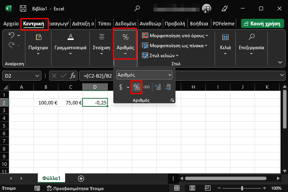Open the Προβολή ribbon tab

[x=175, y=24]
